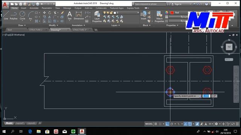
Task: Open annotation scale 1:1 dropdown
Action: click(x=211, y=124)
